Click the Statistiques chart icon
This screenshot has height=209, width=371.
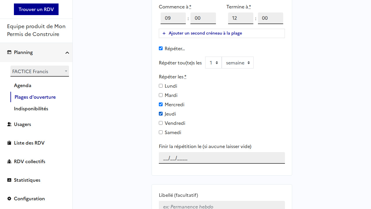tap(9, 180)
